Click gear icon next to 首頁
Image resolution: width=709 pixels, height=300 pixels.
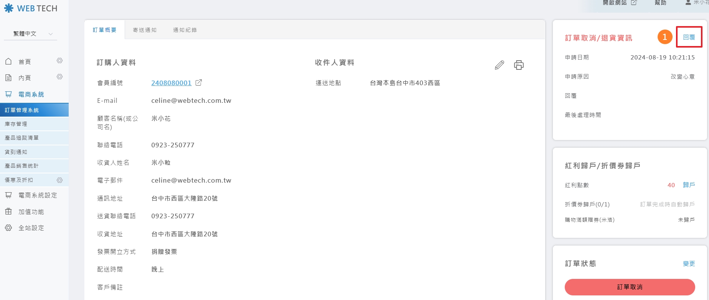click(x=59, y=61)
